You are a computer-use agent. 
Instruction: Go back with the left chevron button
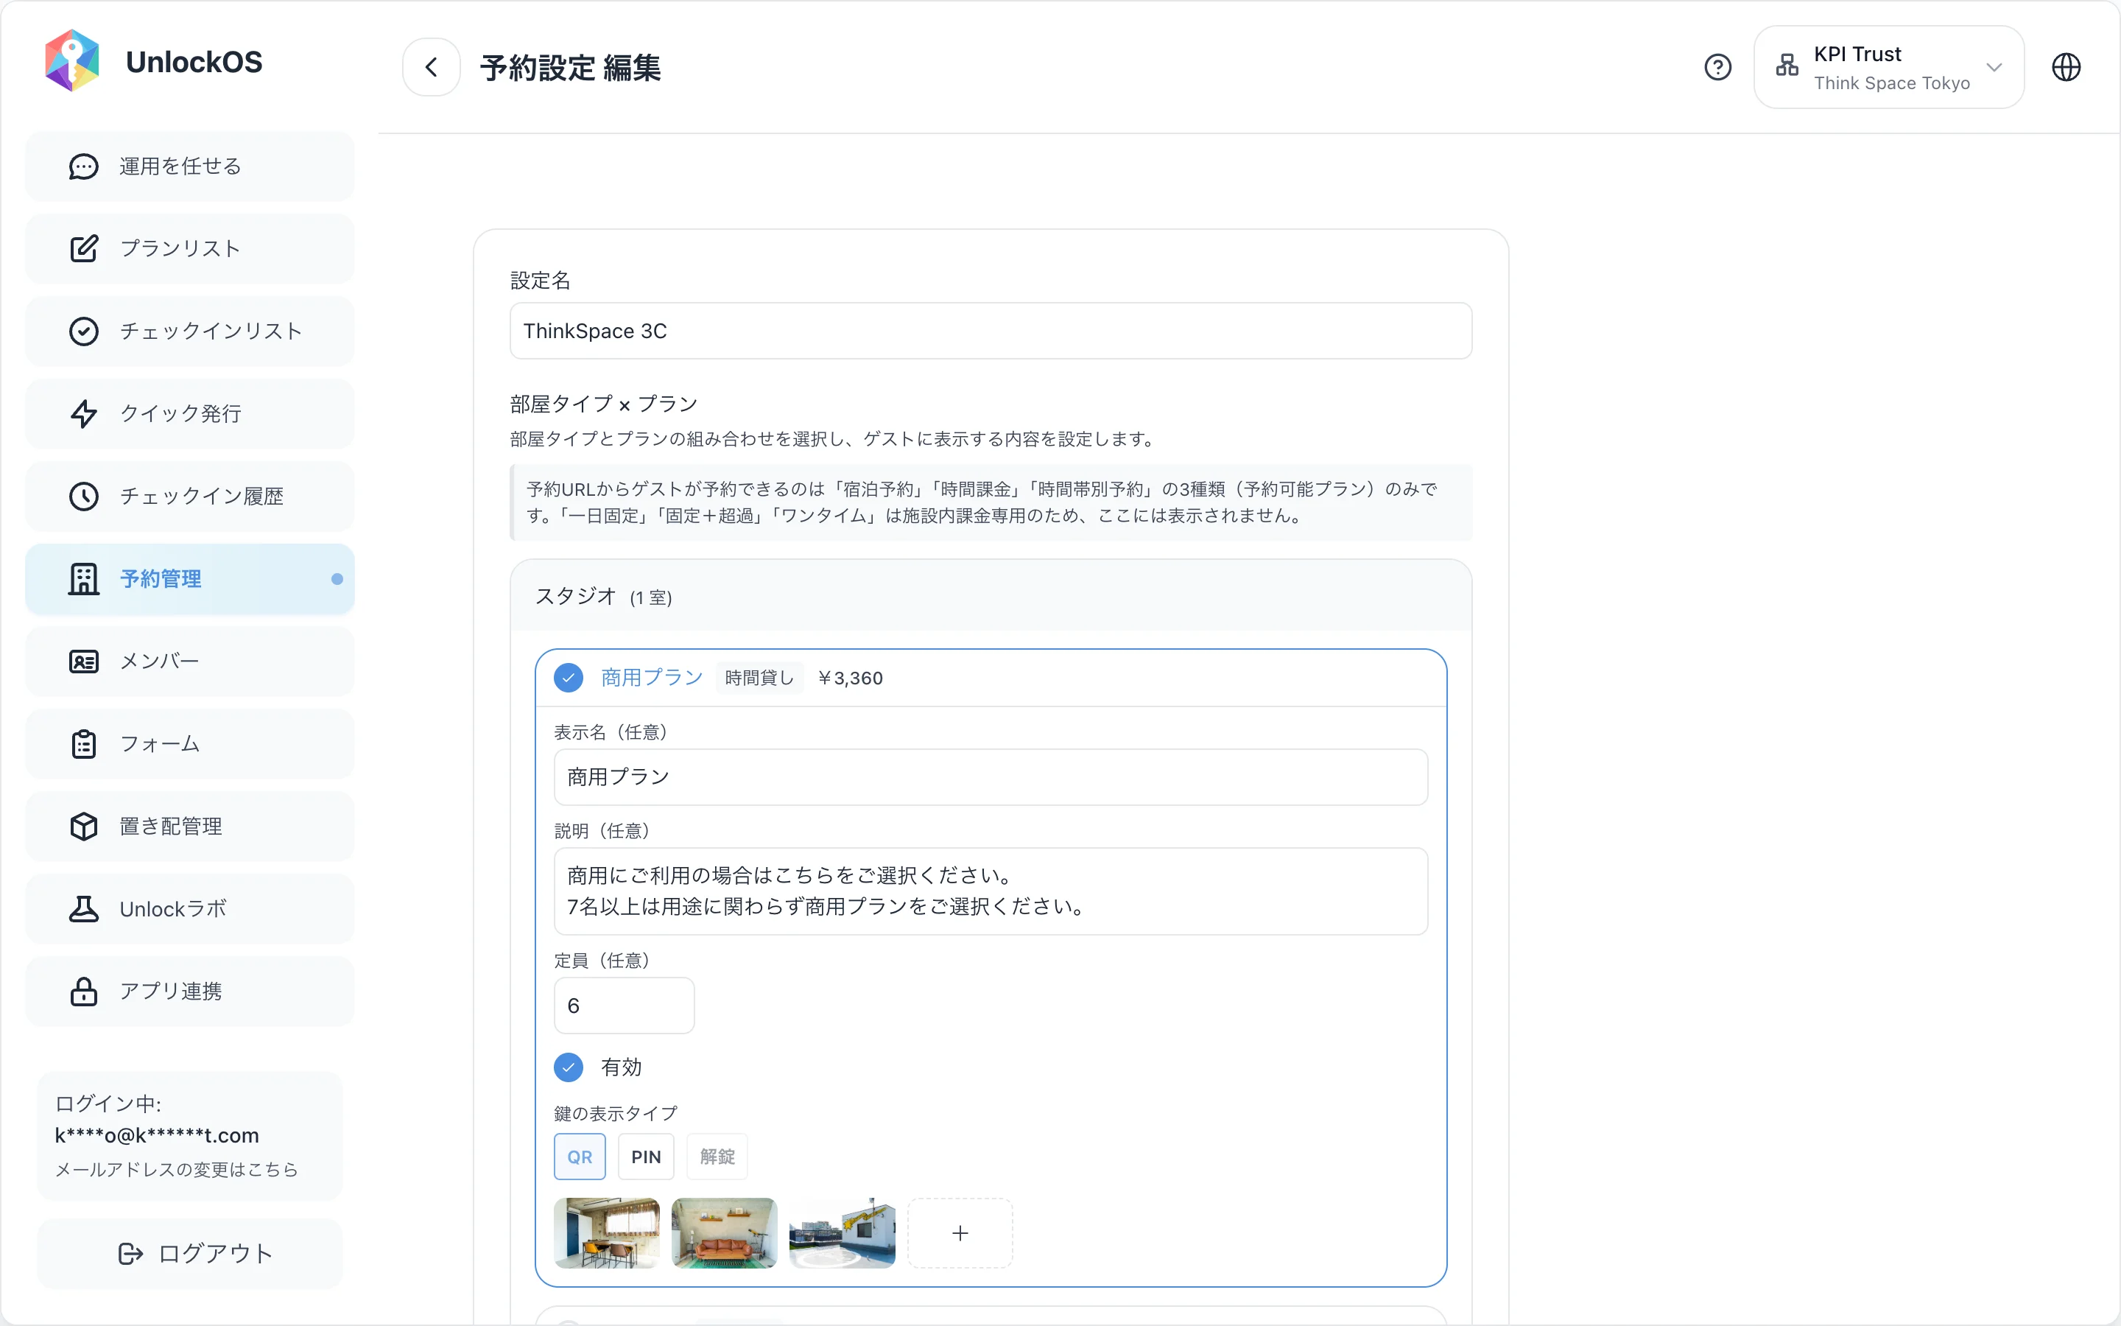[432, 66]
